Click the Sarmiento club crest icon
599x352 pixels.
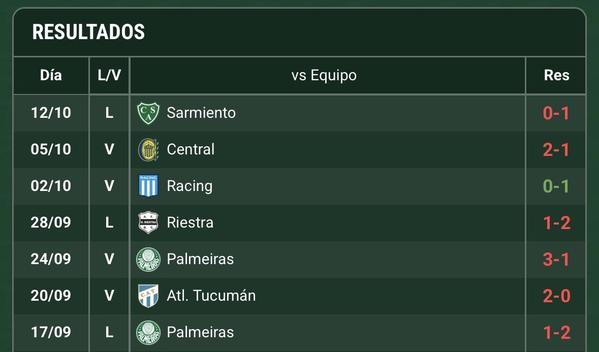tap(148, 113)
